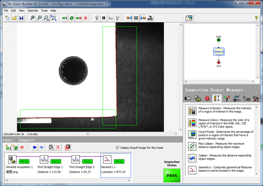Viewport: 263px width, 186px height.
Task: Delete selected step with red X
Action: [x=58, y=148]
